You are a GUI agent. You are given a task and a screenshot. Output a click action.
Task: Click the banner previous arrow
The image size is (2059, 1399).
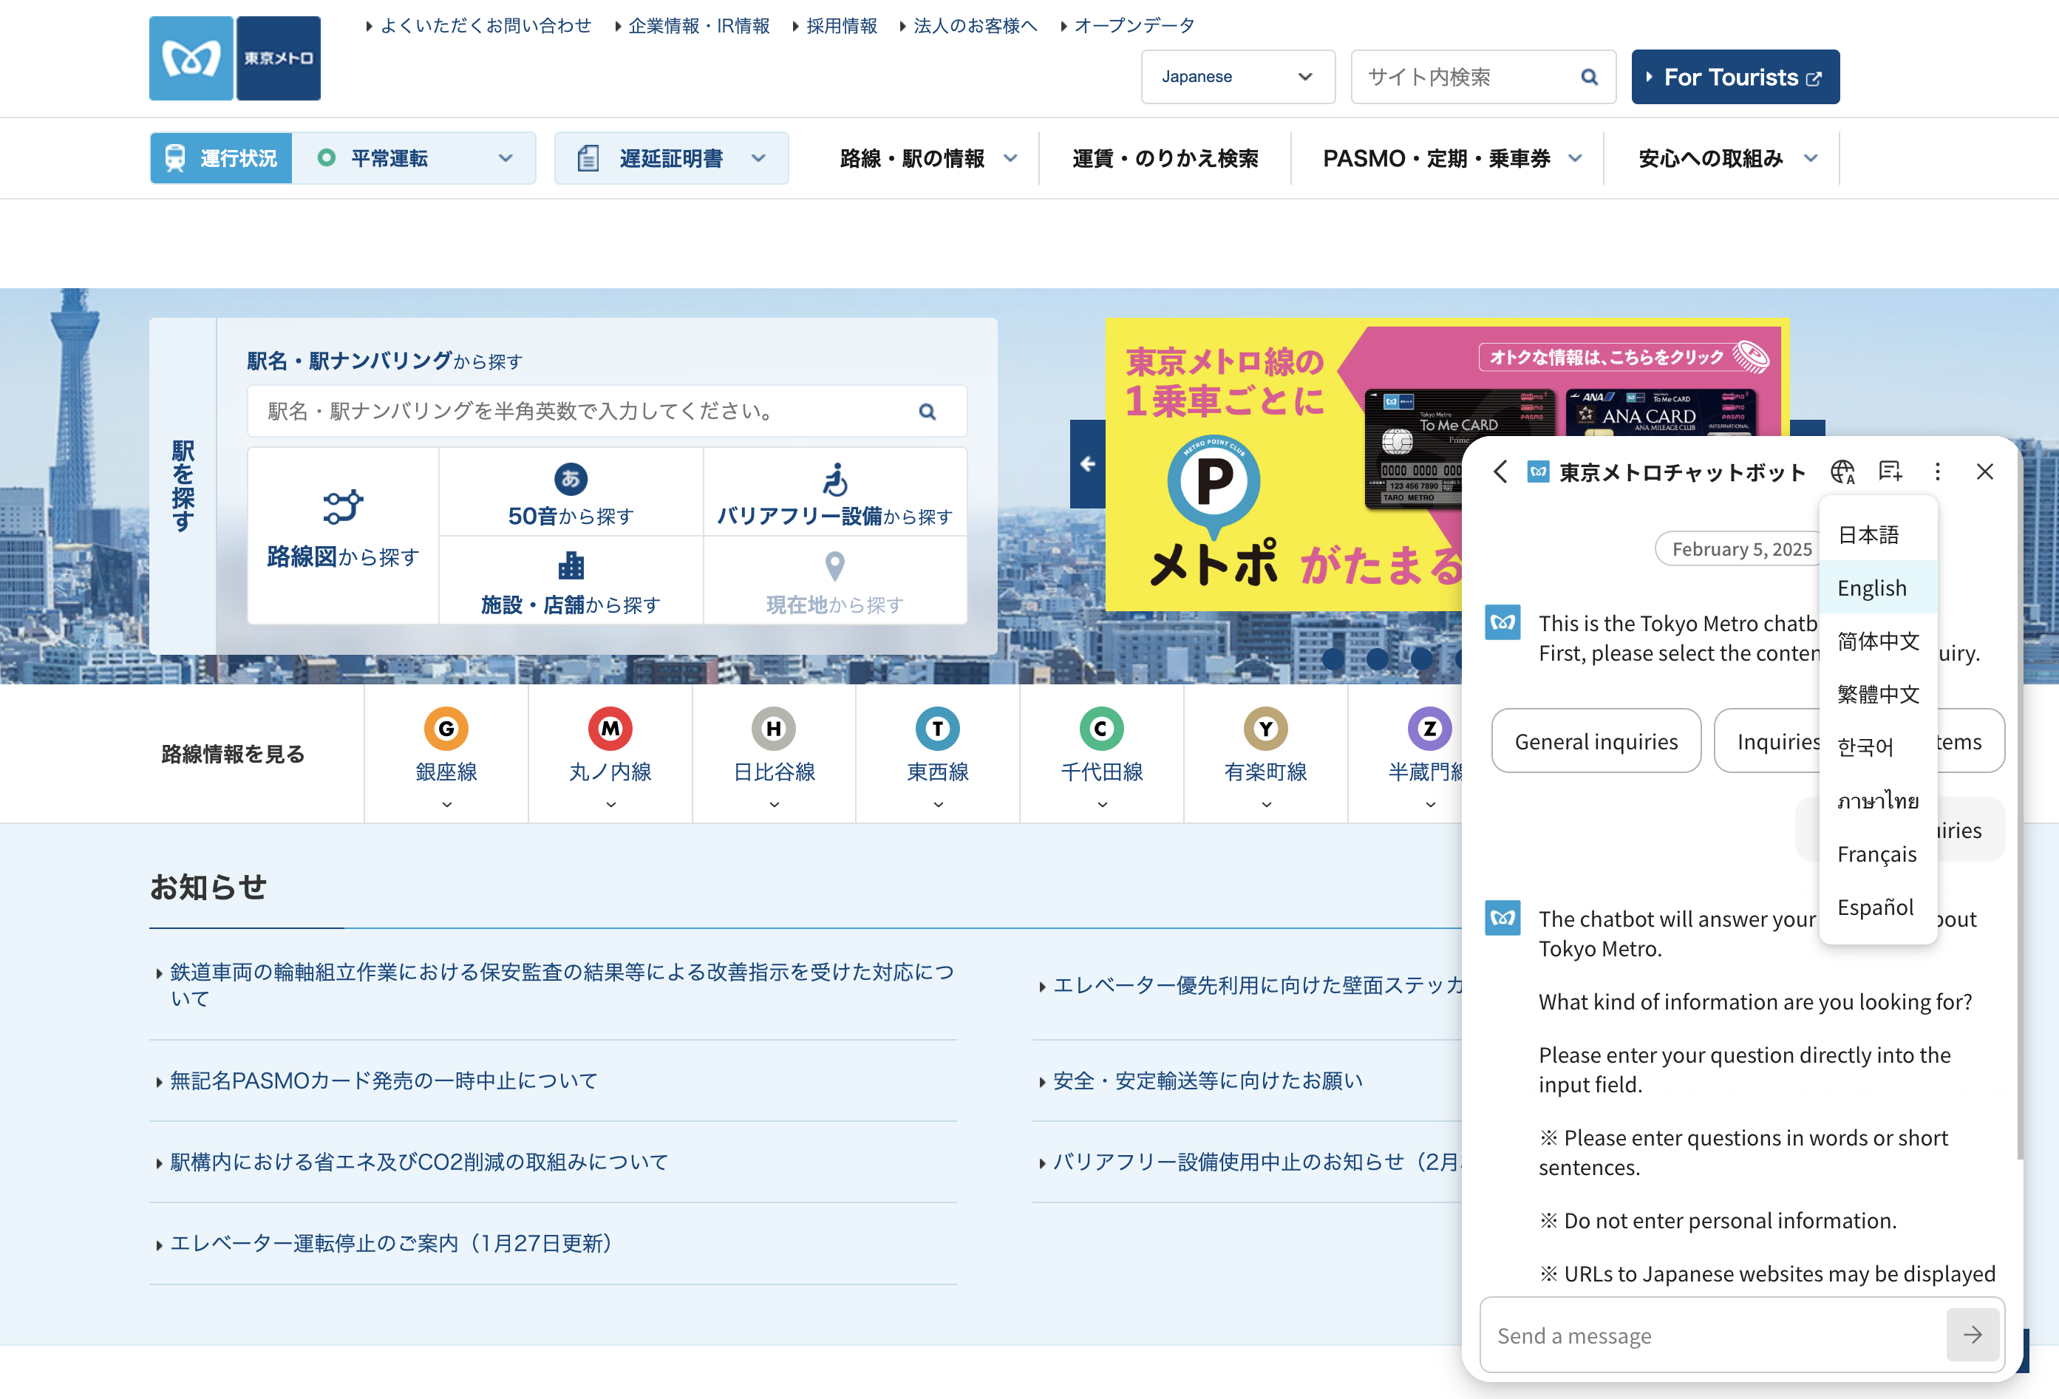1087,463
